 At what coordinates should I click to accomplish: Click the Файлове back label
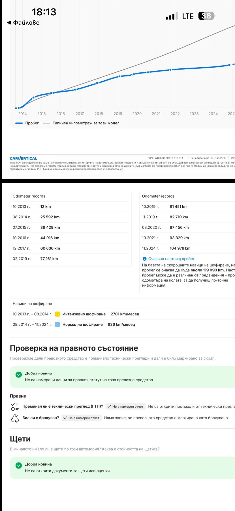tap(26, 23)
